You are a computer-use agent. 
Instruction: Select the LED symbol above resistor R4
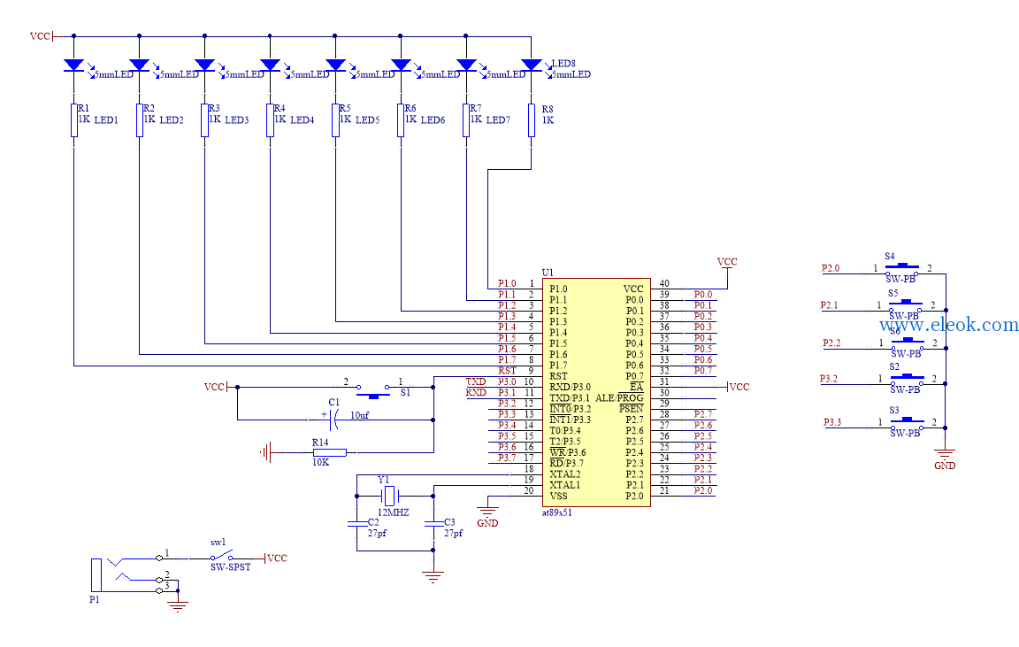click(x=270, y=65)
